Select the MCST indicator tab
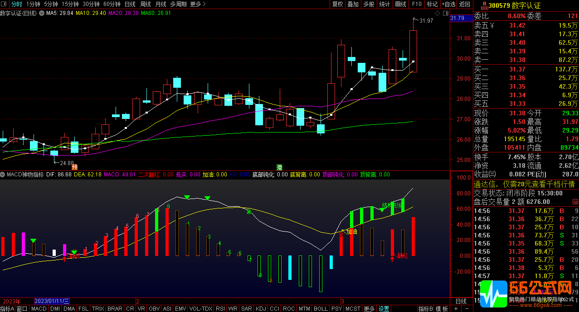 (x=353, y=309)
